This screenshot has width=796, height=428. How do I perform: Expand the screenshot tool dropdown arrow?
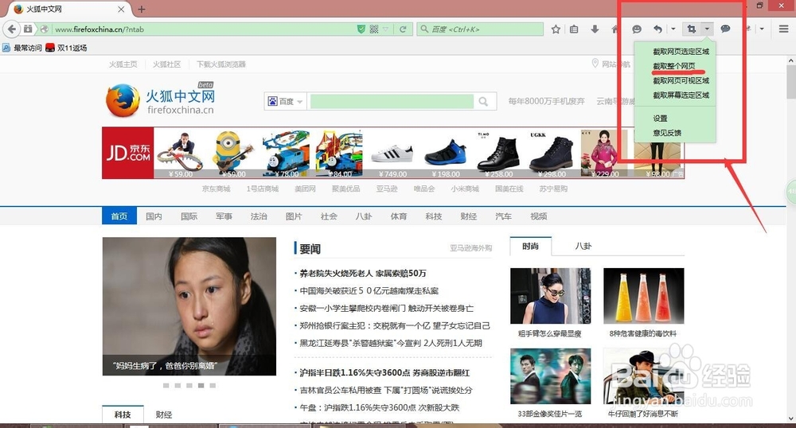click(x=707, y=29)
